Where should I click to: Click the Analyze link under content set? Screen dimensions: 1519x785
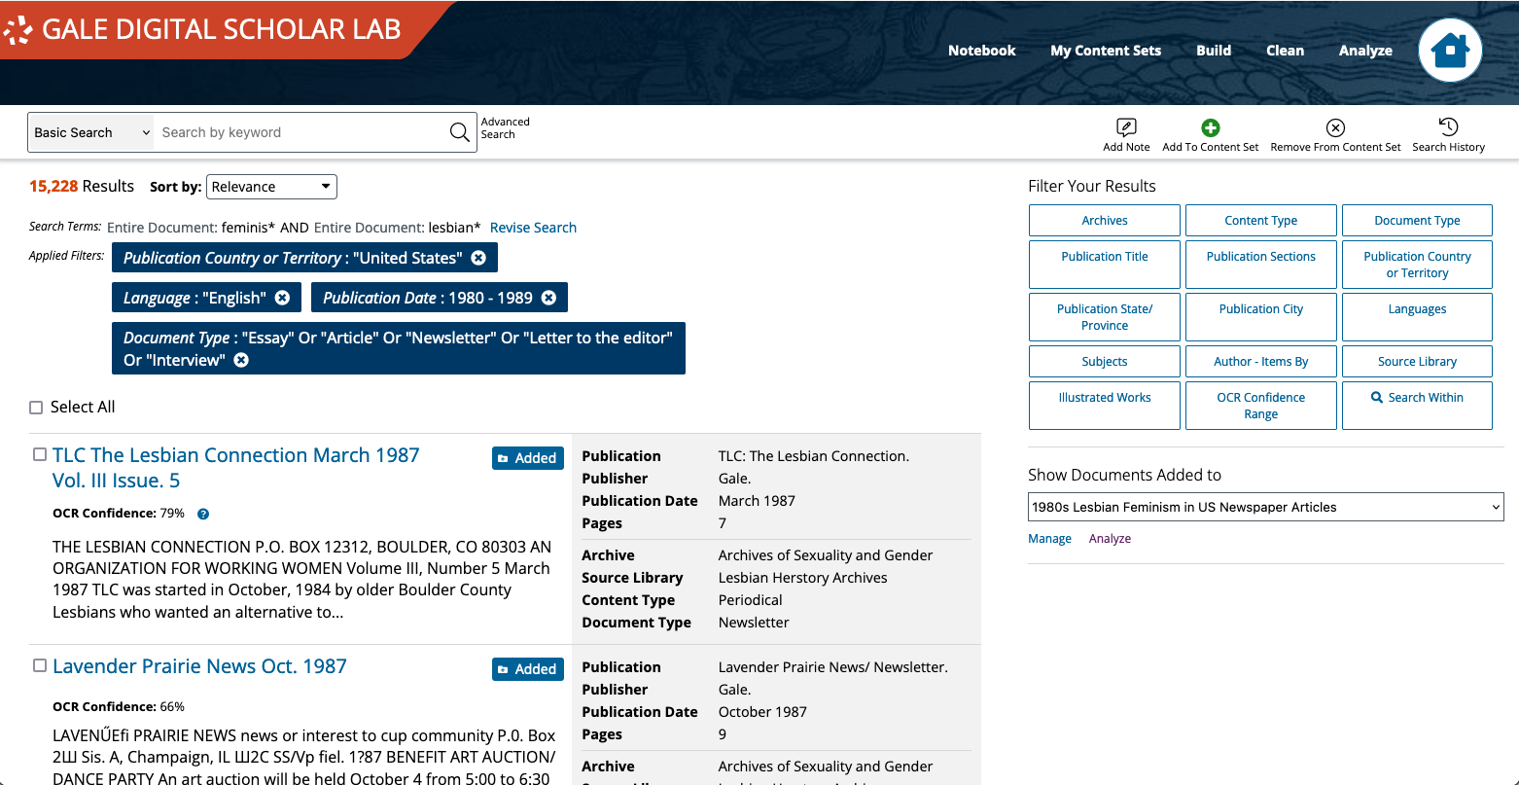coord(1110,539)
